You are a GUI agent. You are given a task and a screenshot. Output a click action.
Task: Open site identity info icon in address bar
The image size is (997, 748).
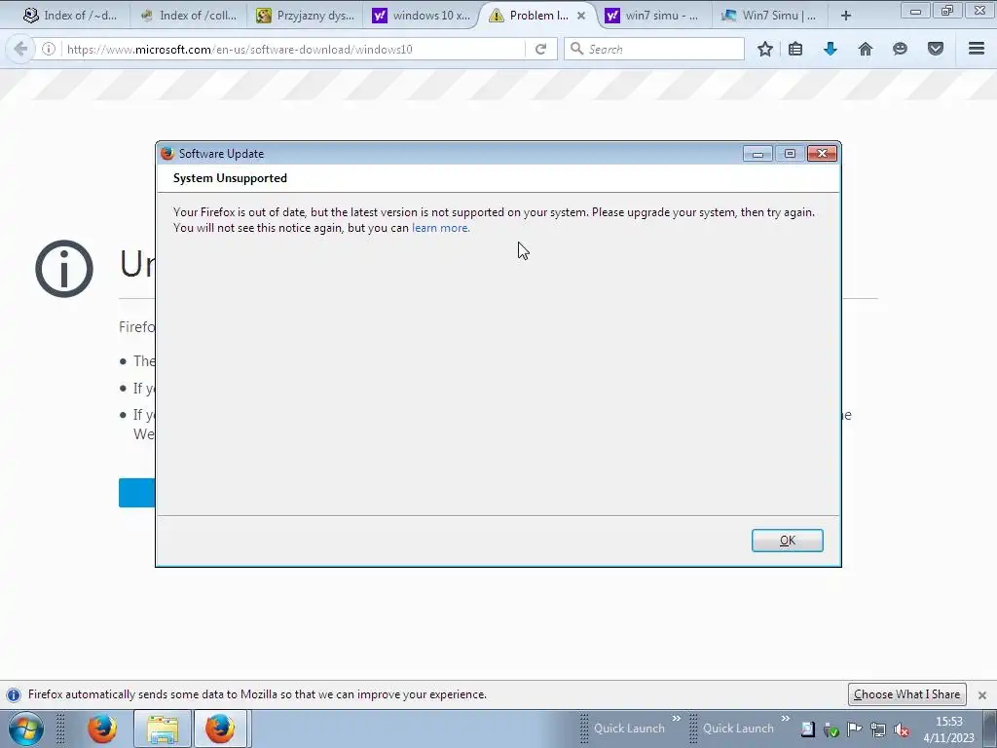[x=49, y=49]
